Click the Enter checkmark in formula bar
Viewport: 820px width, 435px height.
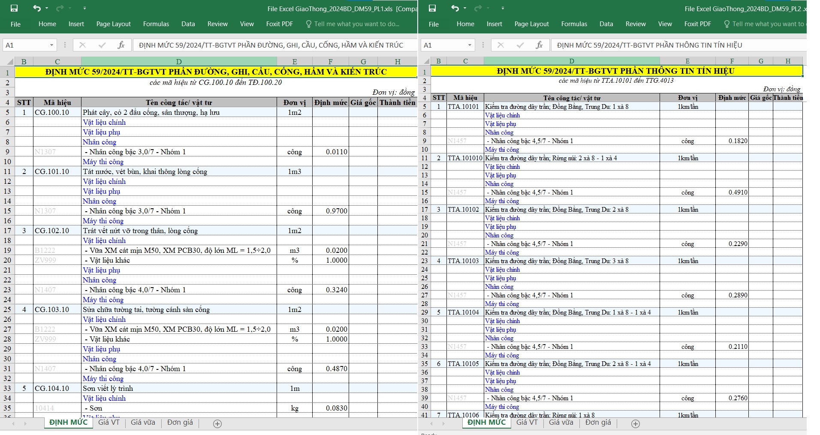[x=102, y=45]
